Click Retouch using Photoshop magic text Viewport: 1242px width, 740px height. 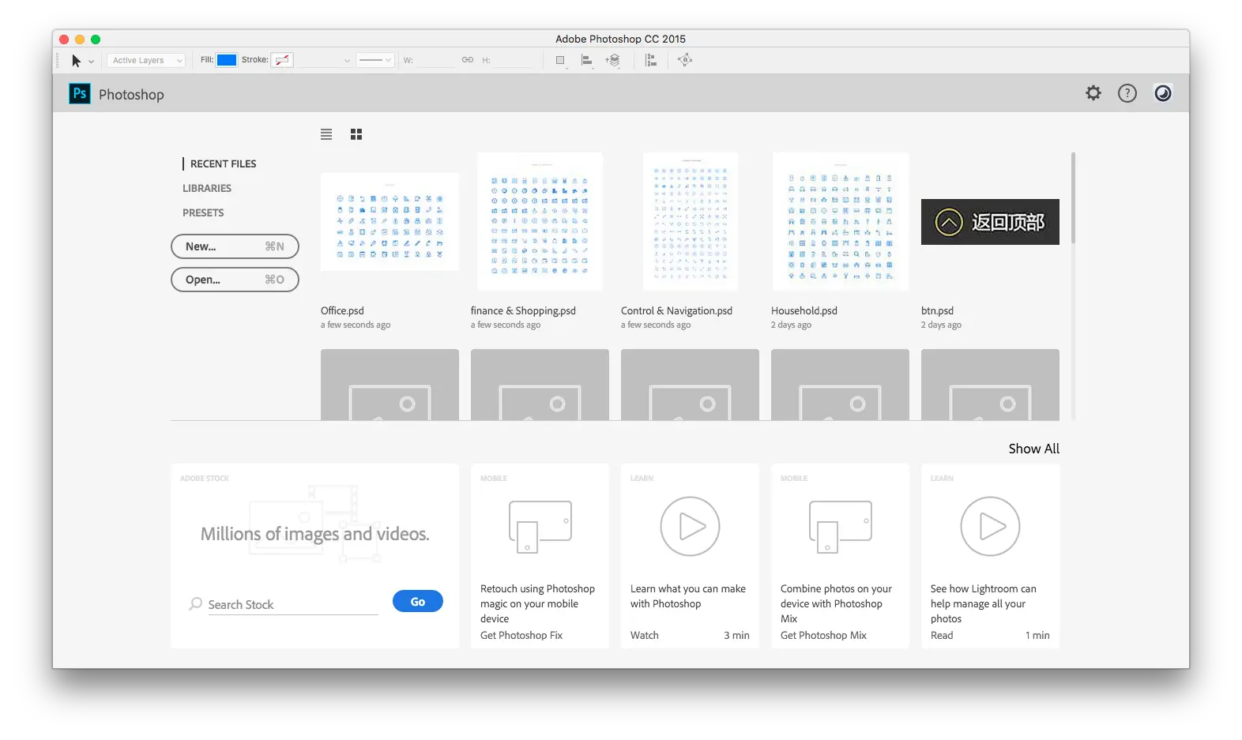click(537, 604)
